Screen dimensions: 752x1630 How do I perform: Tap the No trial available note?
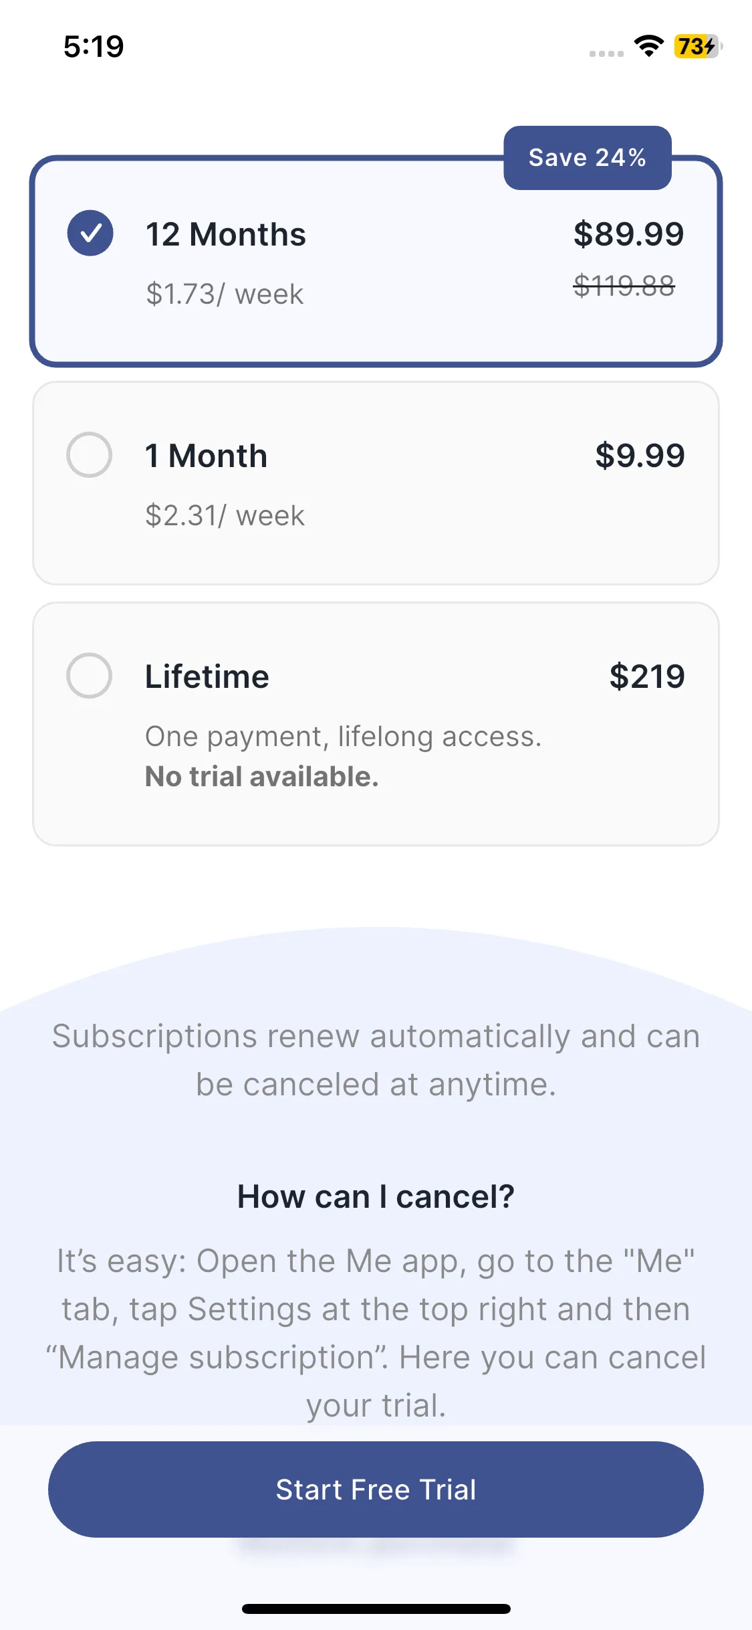click(262, 777)
